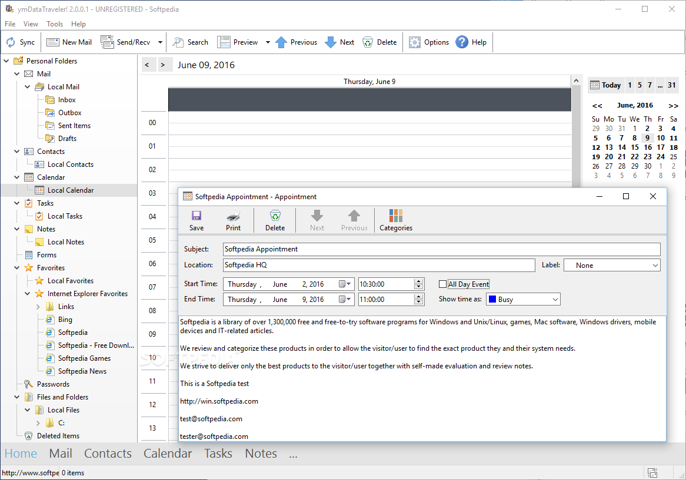
Task: Toggle the All Day Event checkbox
Action: tap(442, 284)
